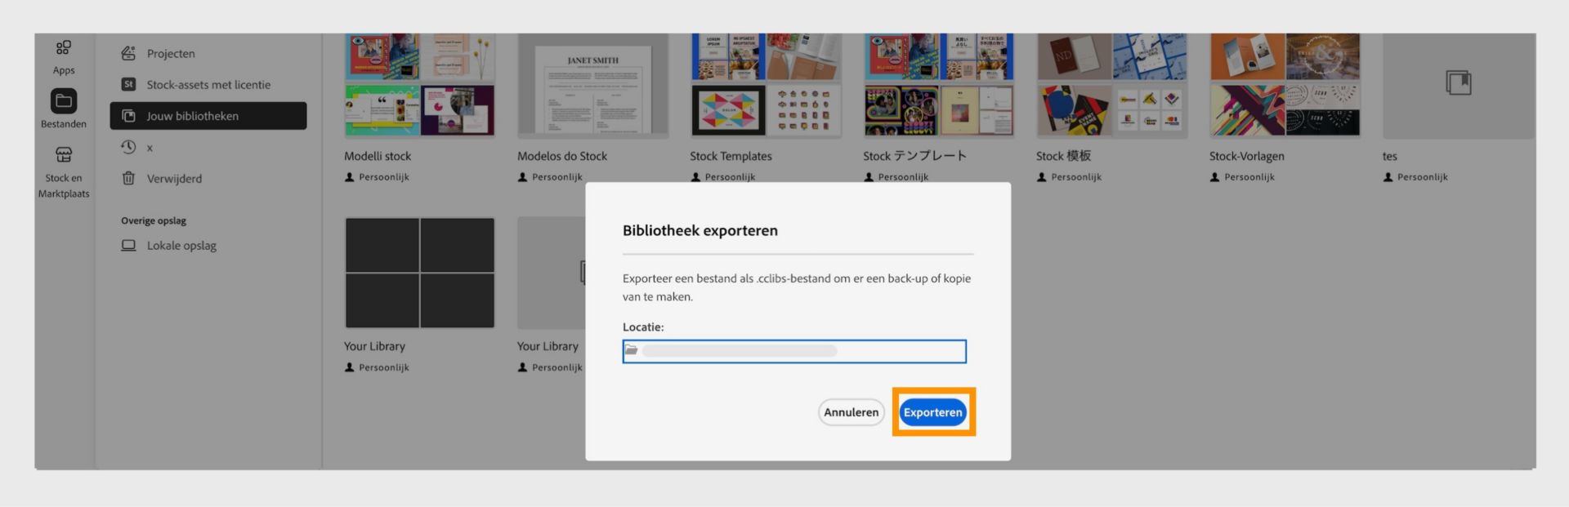Click the person icon under Stock-Vorlagen
This screenshot has width=1569, height=507.
(x=1215, y=177)
